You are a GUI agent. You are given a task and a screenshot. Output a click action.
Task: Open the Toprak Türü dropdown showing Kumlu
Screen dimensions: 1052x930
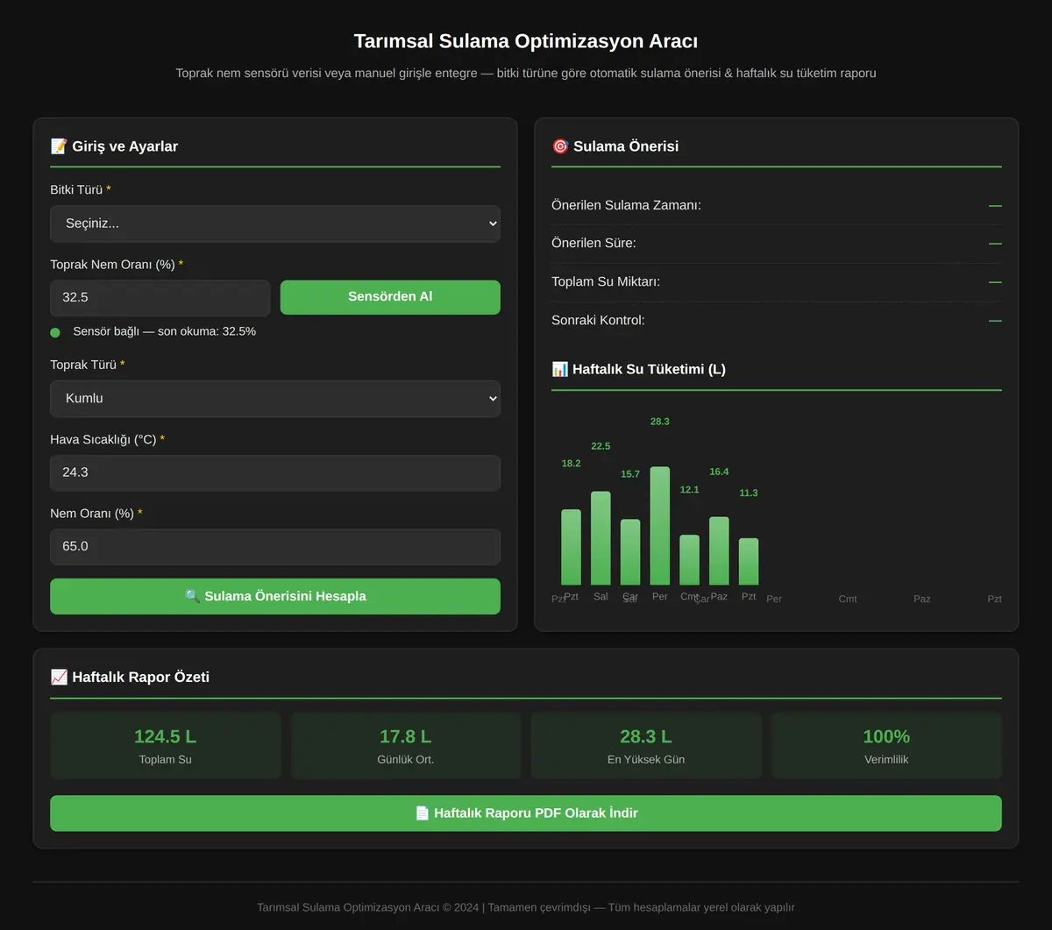coord(275,398)
